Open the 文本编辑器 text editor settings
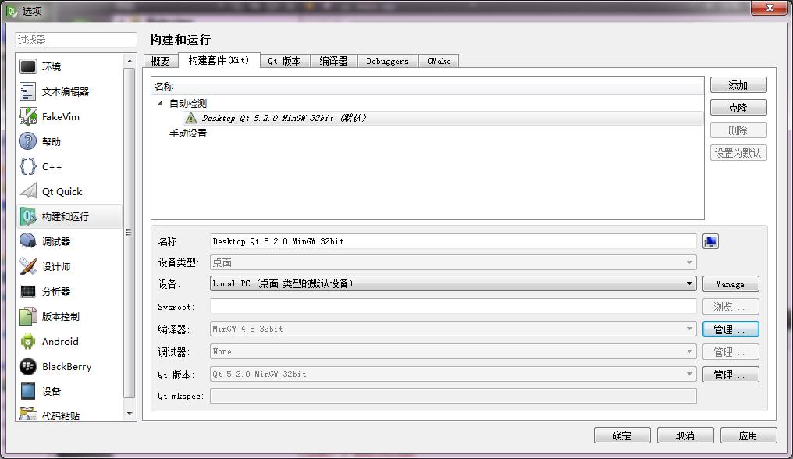The width and height of the screenshot is (793, 459). point(66,92)
